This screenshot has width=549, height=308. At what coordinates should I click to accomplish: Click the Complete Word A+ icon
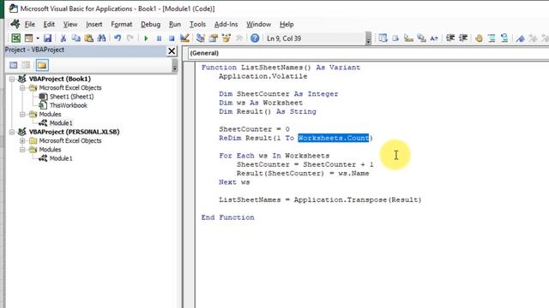(434, 38)
